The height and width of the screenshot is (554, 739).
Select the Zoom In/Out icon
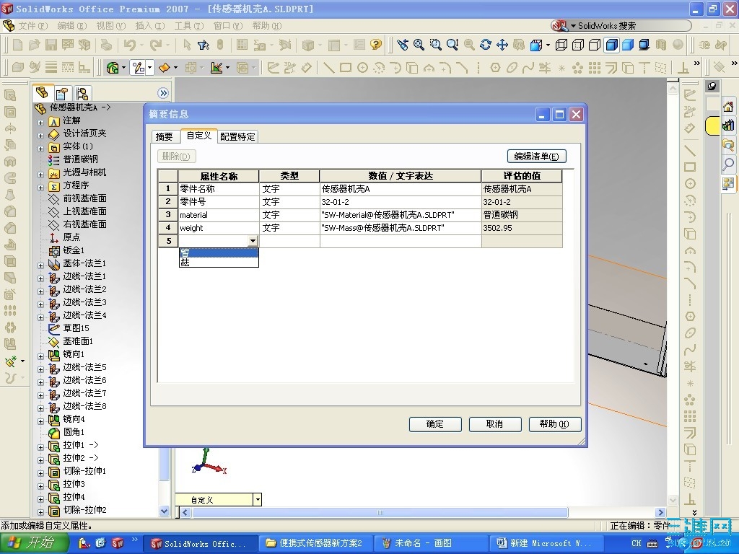(452, 45)
